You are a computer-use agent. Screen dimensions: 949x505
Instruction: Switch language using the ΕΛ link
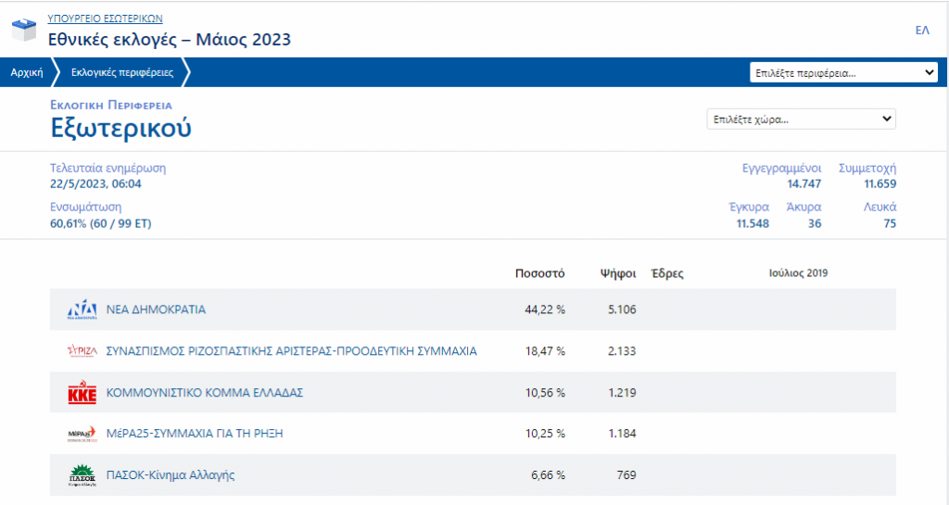click(921, 31)
